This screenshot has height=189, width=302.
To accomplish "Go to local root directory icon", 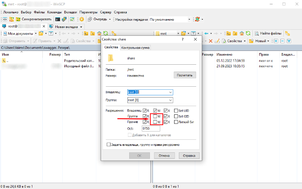I will click(x=92, y=34).
